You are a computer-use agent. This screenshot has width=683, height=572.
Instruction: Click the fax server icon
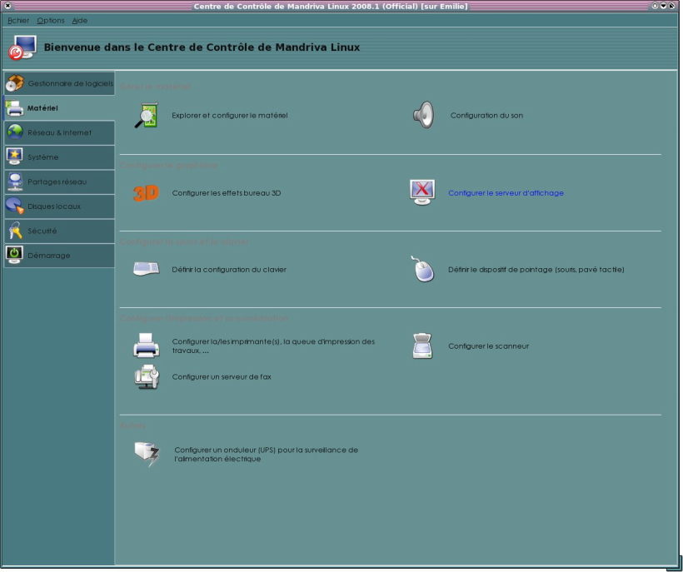(147, 376)
